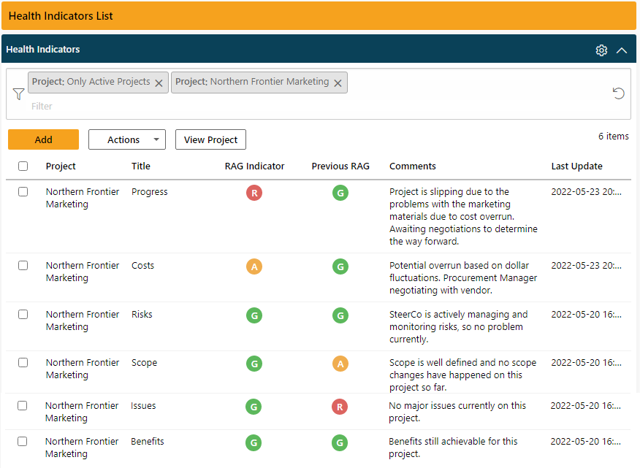Click the reset filters arrow icon

click(618, 93)
